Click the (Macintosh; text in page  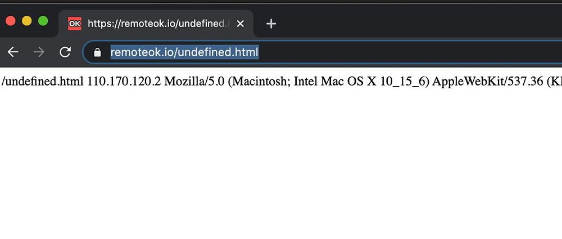coord(259,82)
